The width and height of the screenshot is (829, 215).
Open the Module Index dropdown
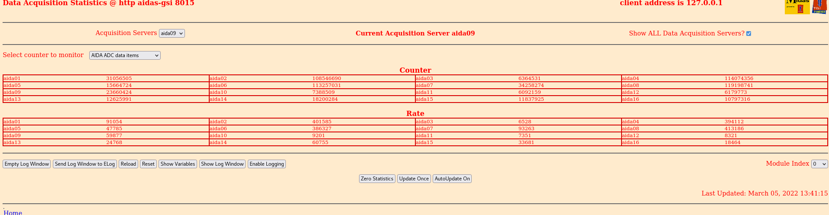pyautogui.click(x=819, y=164)
